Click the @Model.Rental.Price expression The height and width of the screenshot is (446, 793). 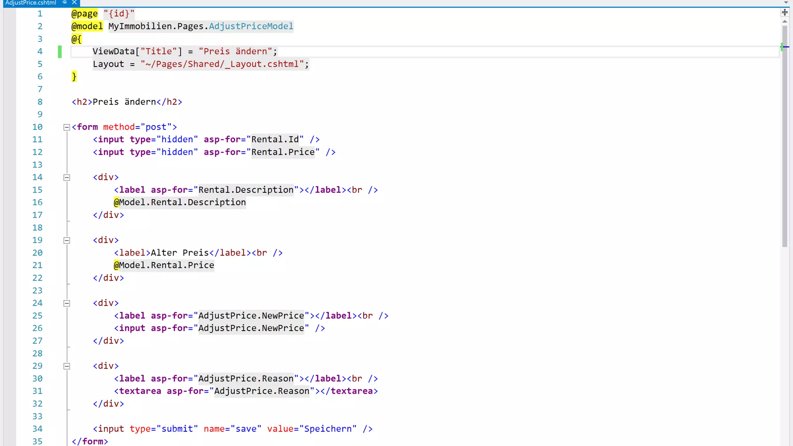point(164,265)
